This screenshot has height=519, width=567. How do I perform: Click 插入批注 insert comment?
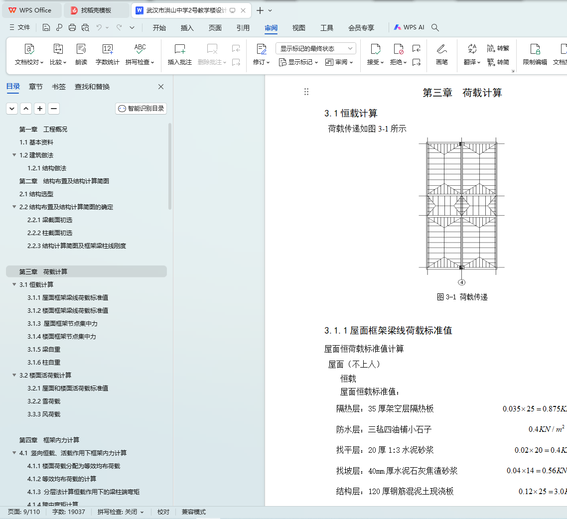[180, 55]
